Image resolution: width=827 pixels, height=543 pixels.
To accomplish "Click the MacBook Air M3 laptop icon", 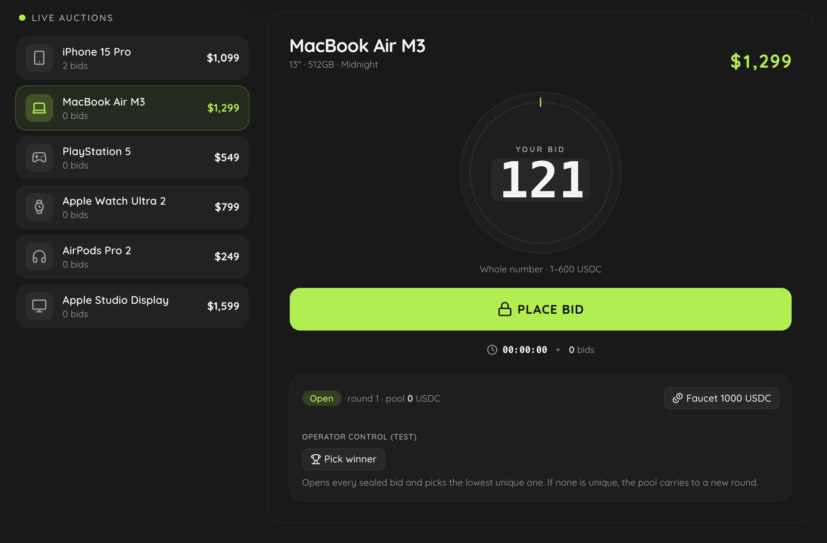I will point(39,108).
